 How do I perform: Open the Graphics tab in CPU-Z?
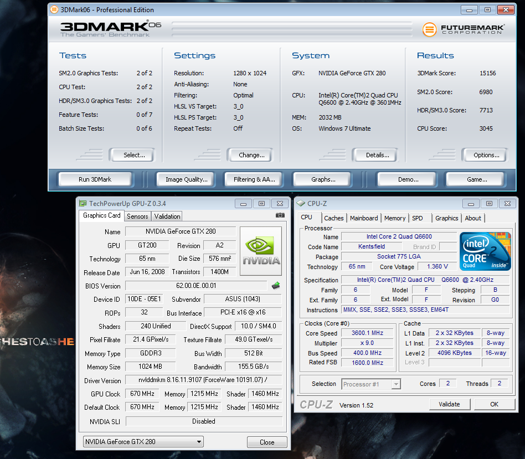click(x=447, y=218)
